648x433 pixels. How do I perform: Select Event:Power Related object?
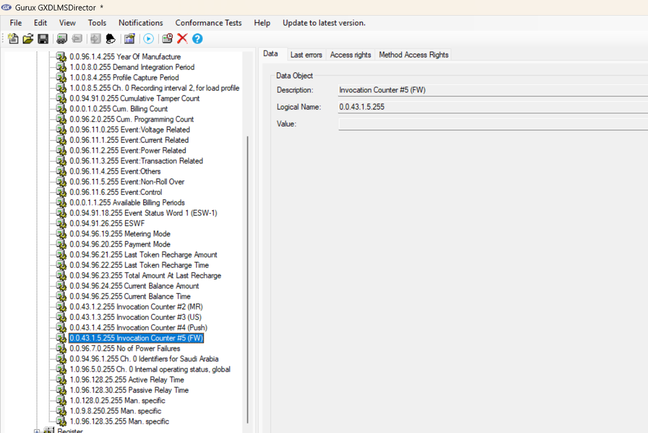coord(128,150)
